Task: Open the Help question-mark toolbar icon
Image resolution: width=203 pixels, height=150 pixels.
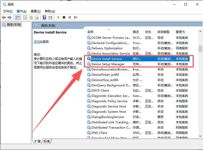Action: 44,17
